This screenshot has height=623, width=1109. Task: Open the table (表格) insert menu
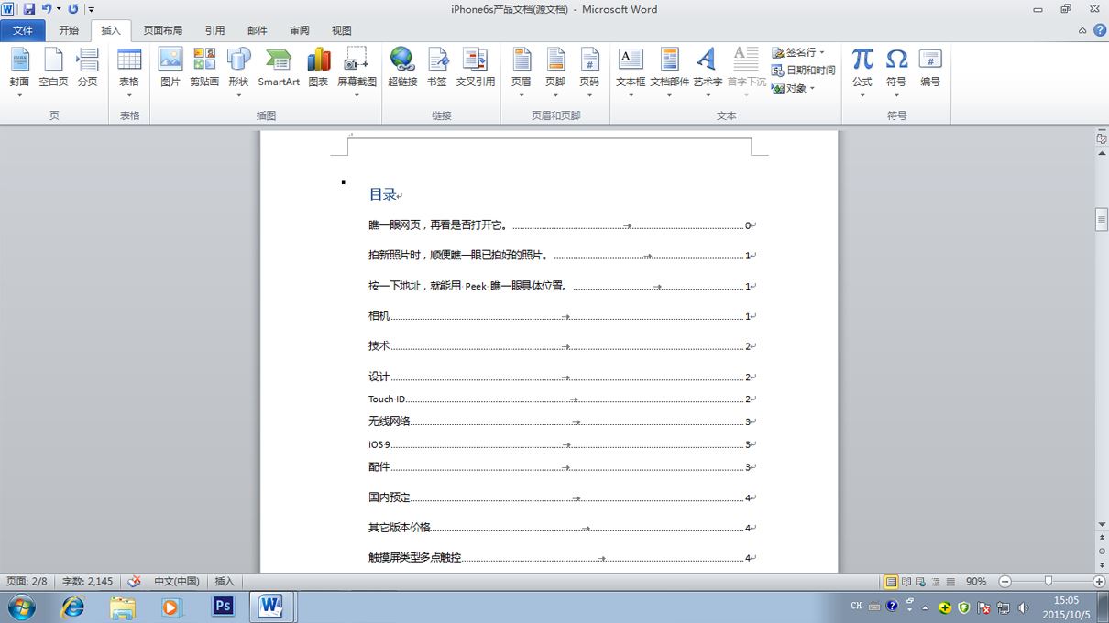129,71
